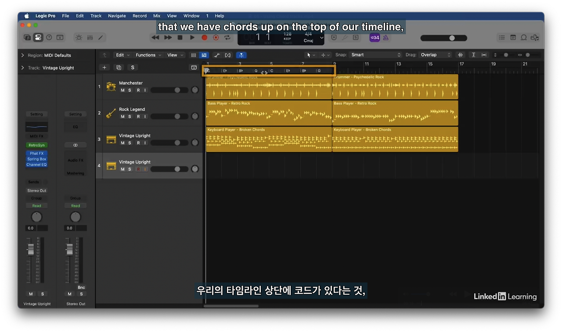The image size is (562, 332).
Task: Click the red Record button
Action: pyautogui.click(x=204, y=38)
